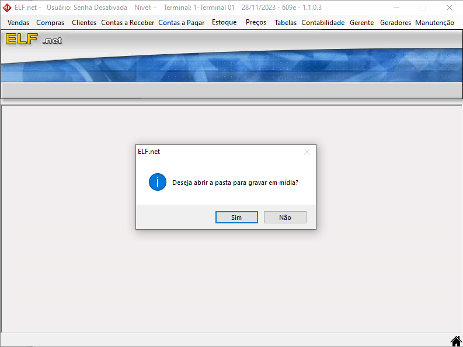Open the Contabilidade menu
The height and width of the screenshot is (347, 463).
point(323,23)
